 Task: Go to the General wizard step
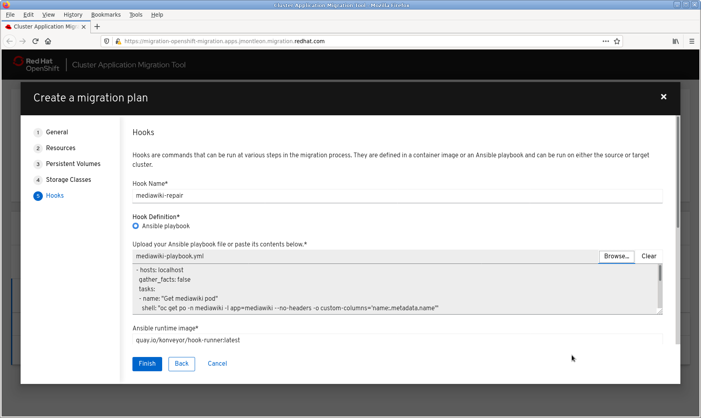tap(57, 132)
